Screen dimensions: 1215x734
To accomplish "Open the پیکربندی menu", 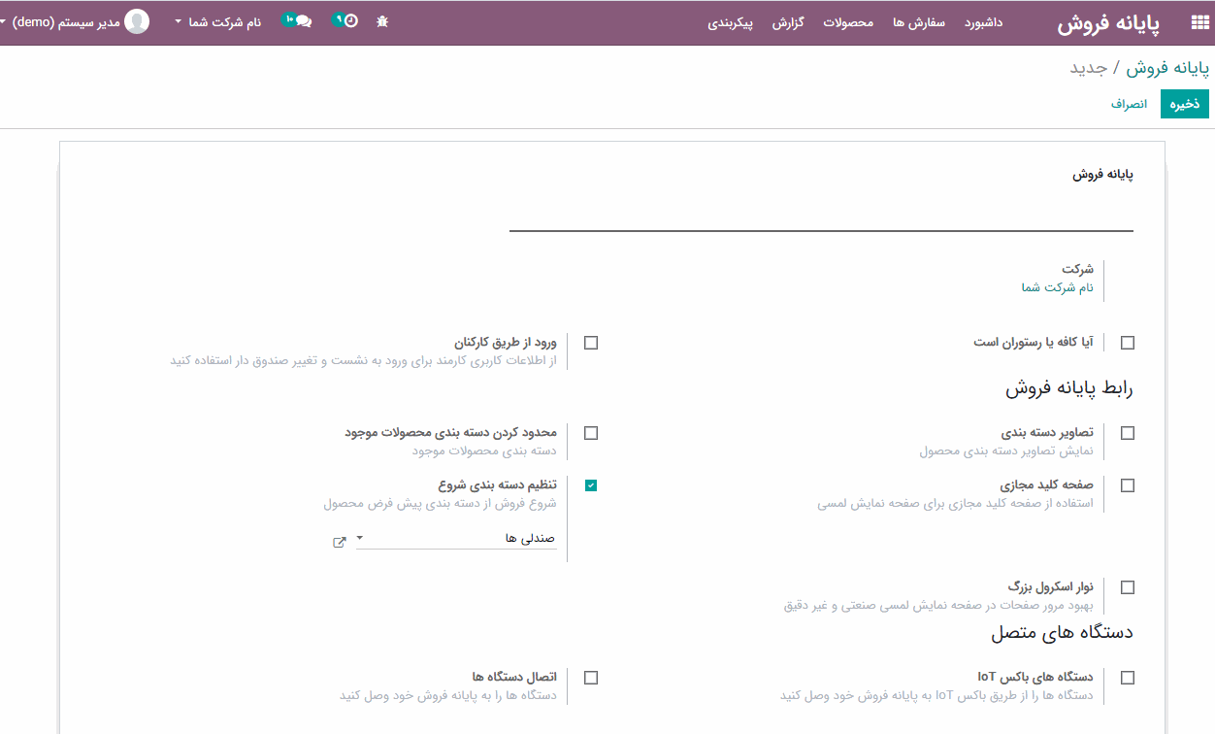I will coord(730,22).
